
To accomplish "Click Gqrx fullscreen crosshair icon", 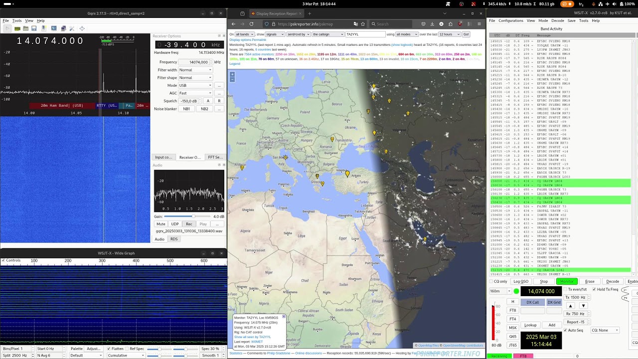I will point(82,28).
